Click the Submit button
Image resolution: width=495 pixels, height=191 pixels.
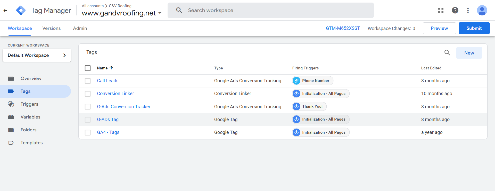(x=474, y=28)
